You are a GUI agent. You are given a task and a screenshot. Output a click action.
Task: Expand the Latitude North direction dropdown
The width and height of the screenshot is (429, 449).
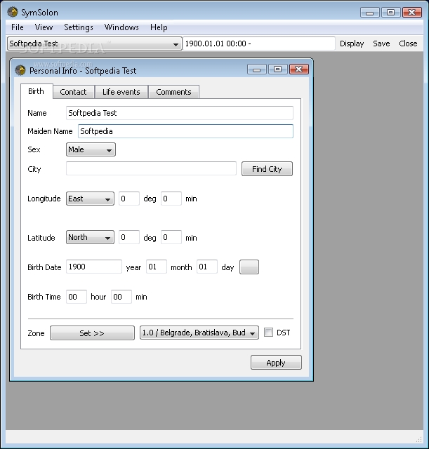tap(90, 238)
